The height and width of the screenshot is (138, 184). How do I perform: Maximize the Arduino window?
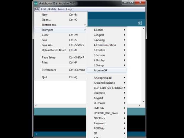coord(131,3)
